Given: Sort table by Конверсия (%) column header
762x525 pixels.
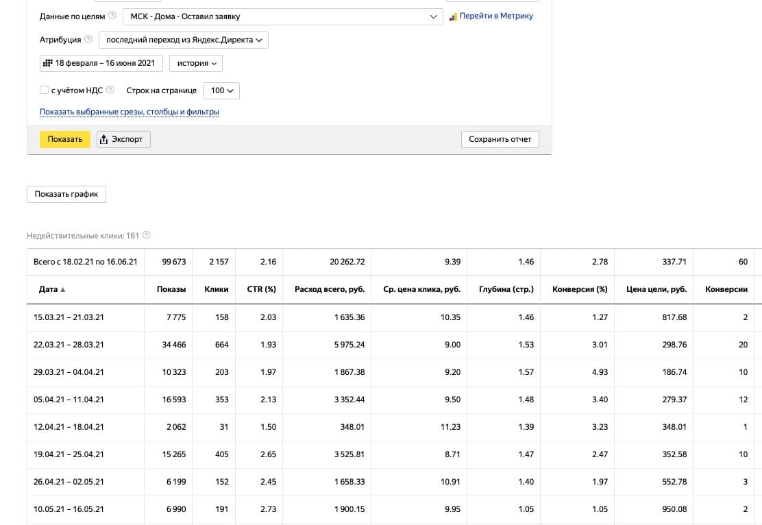Looking at the screenshot, I should (580, 289).
